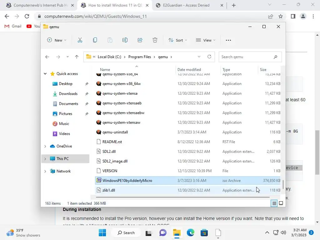
Task: Open the New dropdown in Explorer
Action: (57, 40)
